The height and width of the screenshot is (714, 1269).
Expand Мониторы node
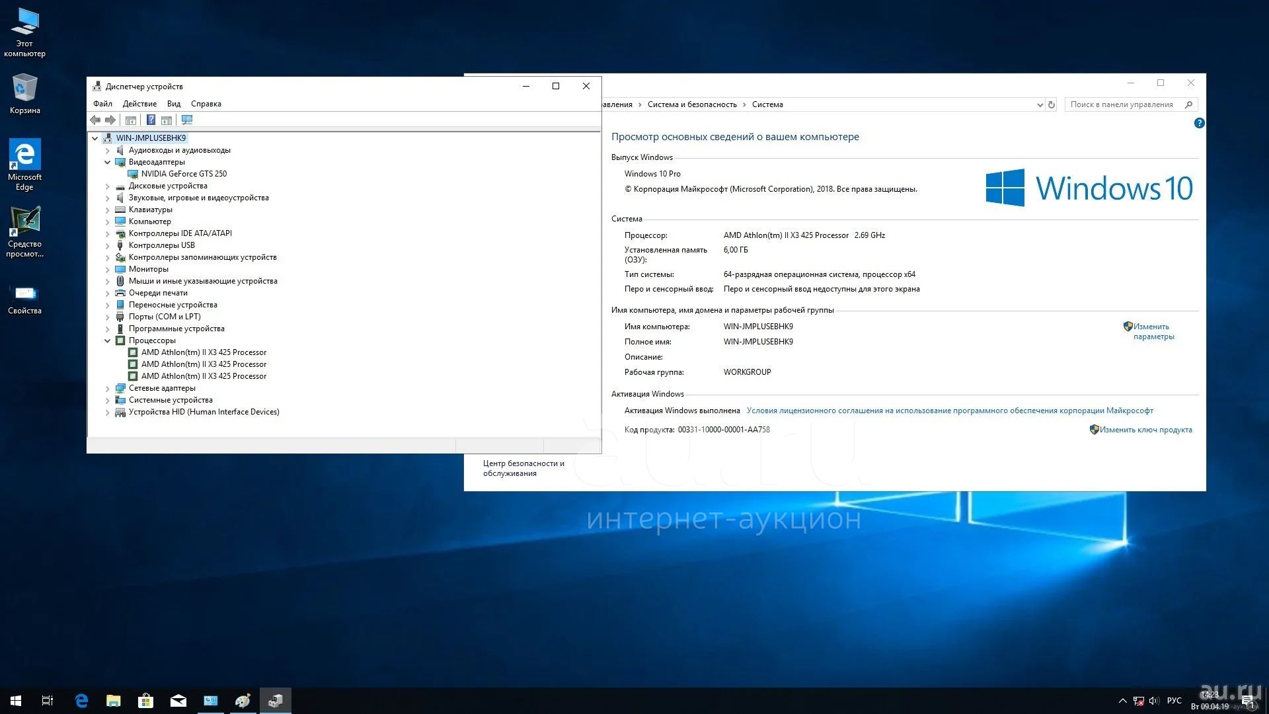tap(108, 270)
